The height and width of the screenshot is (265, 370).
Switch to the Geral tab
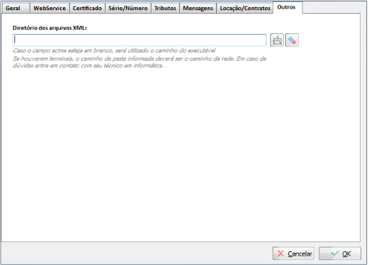point(16,8)
